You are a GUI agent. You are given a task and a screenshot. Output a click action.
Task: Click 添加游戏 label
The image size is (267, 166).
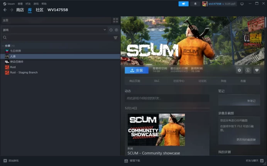[14, 161]
